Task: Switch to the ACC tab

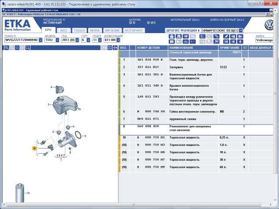Action: pos(64,30)
